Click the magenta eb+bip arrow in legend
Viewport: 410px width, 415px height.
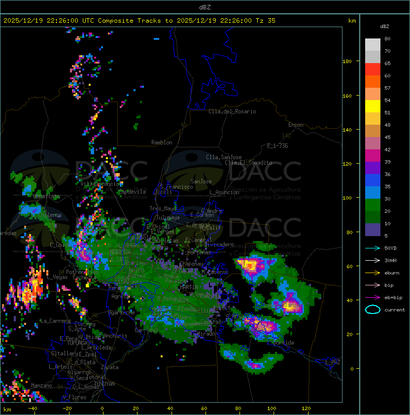tap(373, 298)
